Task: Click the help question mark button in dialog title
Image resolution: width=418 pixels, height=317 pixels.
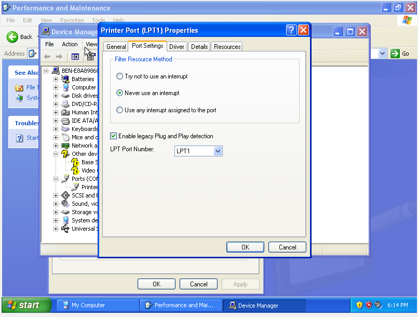Action: pyautogui.click(x=291, y=30)
